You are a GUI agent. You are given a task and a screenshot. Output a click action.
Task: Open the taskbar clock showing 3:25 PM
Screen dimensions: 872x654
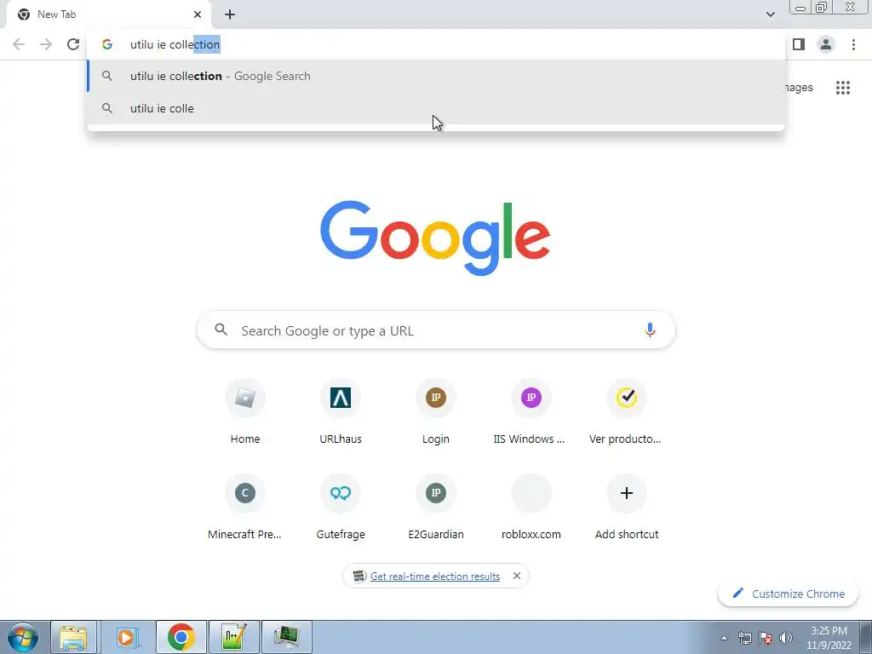click(829, 638)
